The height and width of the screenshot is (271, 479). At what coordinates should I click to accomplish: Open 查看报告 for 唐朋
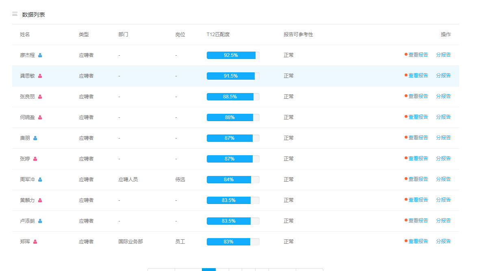418,138
